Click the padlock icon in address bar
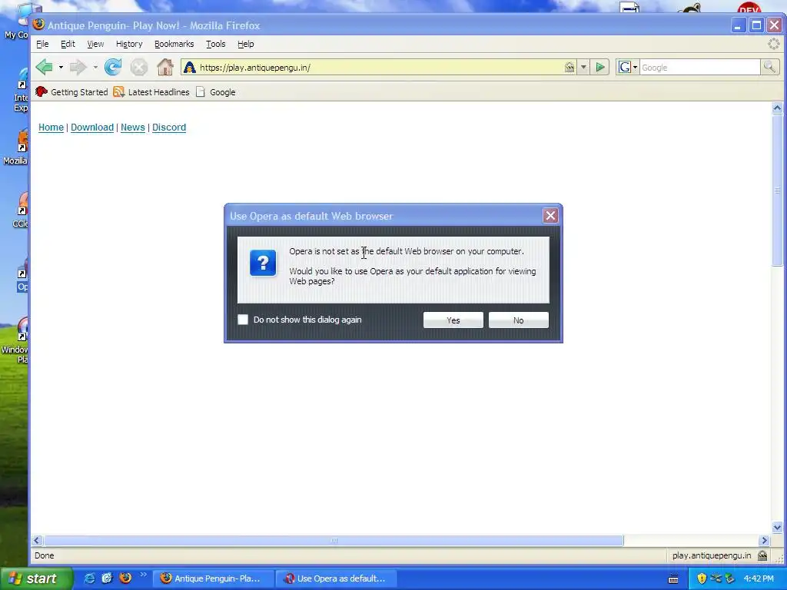This screenshot has width=787, height=590. click(x=569, y=68)
